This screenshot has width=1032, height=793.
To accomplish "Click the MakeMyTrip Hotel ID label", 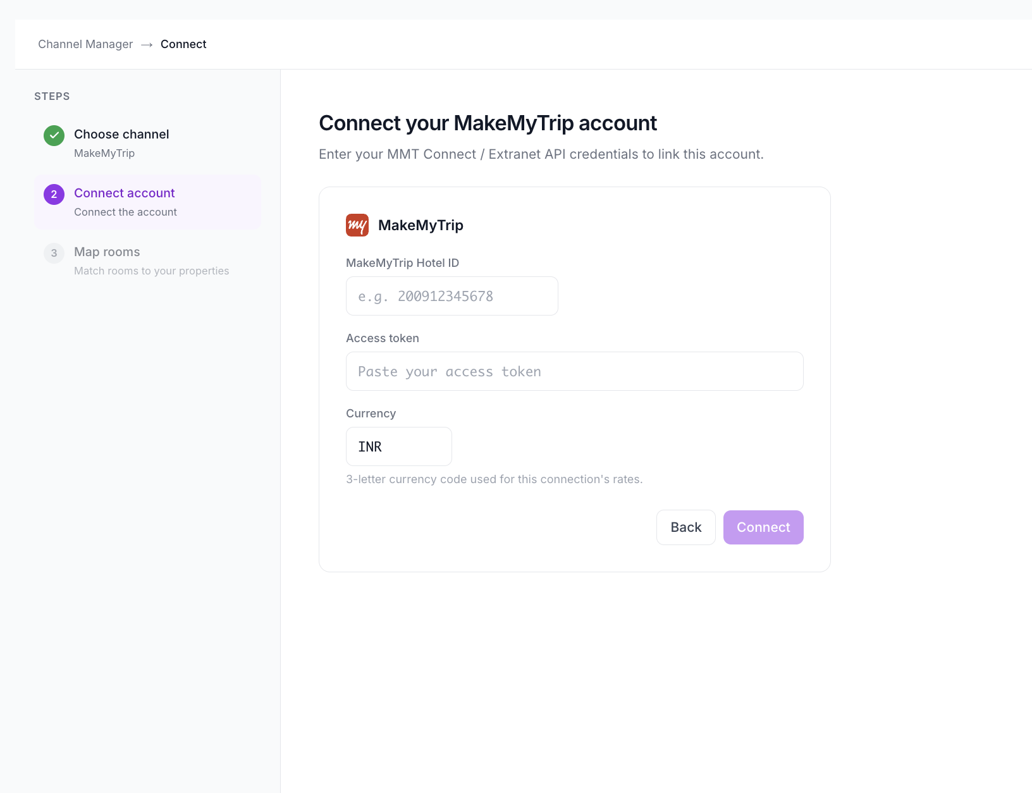I will point(403,263).
